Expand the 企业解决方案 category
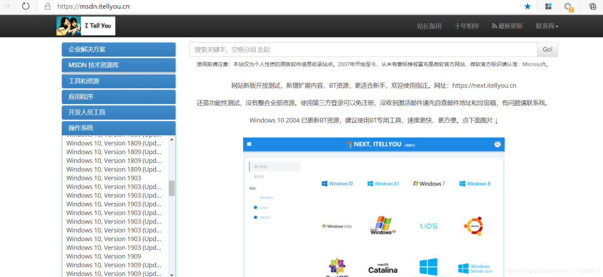Viewport: 603px width, 277px height. pos(119,49)
